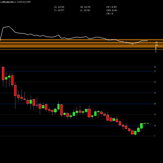Click the OC: 0.39 reading

[111, 7]
